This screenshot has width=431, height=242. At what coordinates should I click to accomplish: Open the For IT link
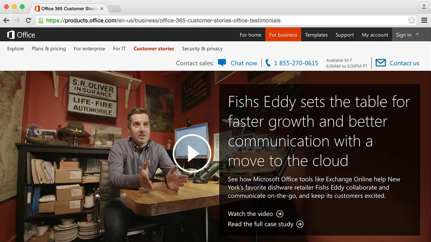[x=119, y=49]
